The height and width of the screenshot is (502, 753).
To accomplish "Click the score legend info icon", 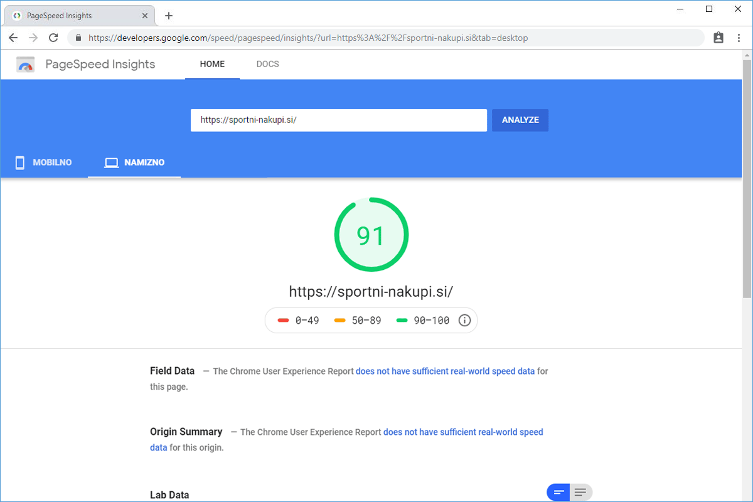I will (464, 321).
